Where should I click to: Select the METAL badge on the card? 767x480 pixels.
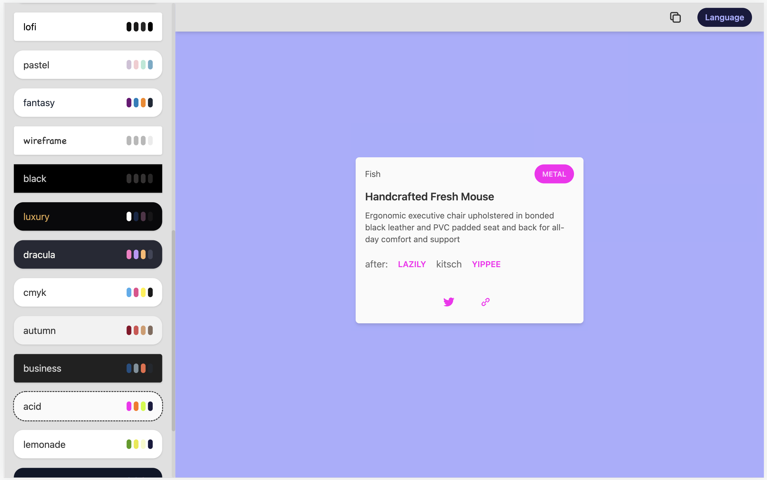click(x=554, y=174)
